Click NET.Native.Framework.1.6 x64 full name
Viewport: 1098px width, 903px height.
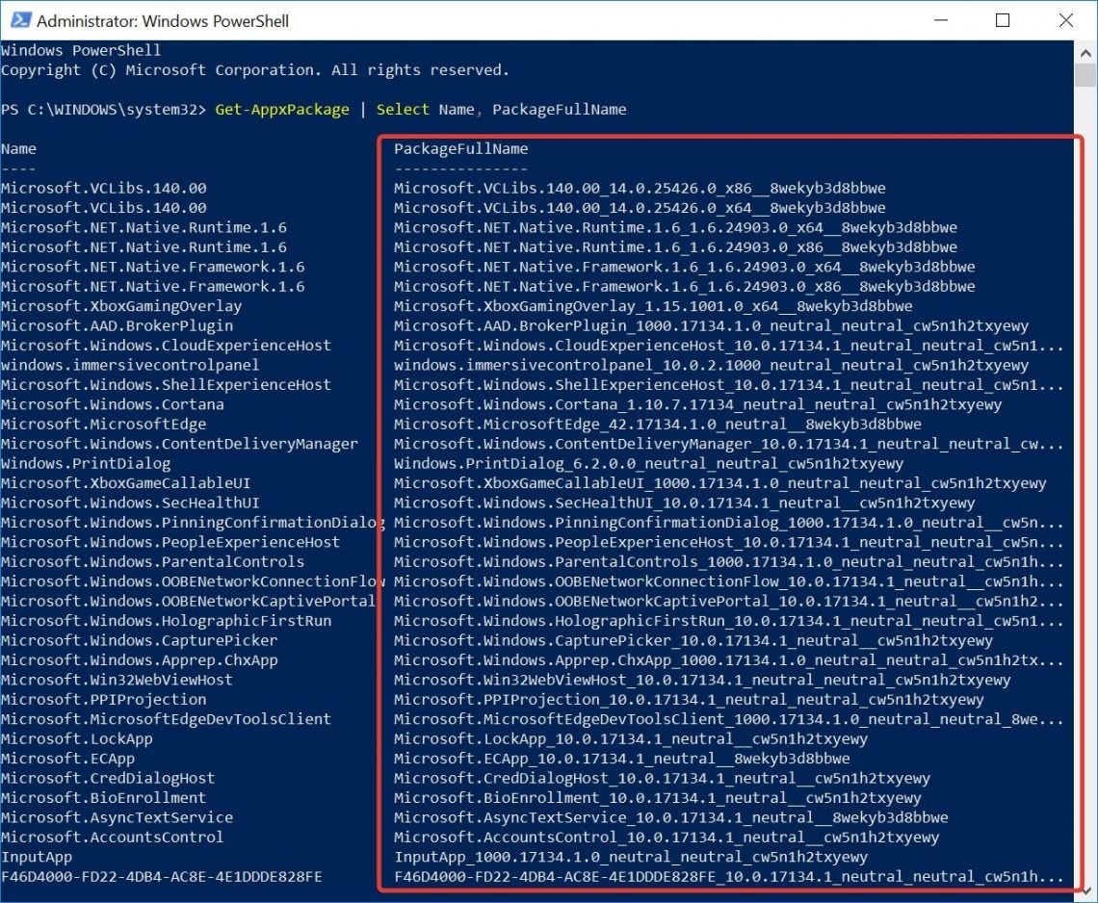pos(684,267)
